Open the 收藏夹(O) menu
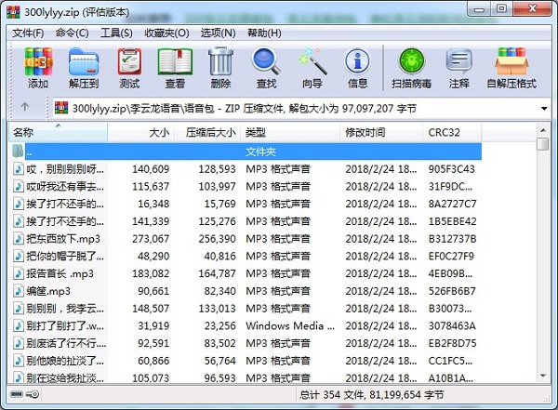This screenshot has width=558, height=410. [166, 33]
